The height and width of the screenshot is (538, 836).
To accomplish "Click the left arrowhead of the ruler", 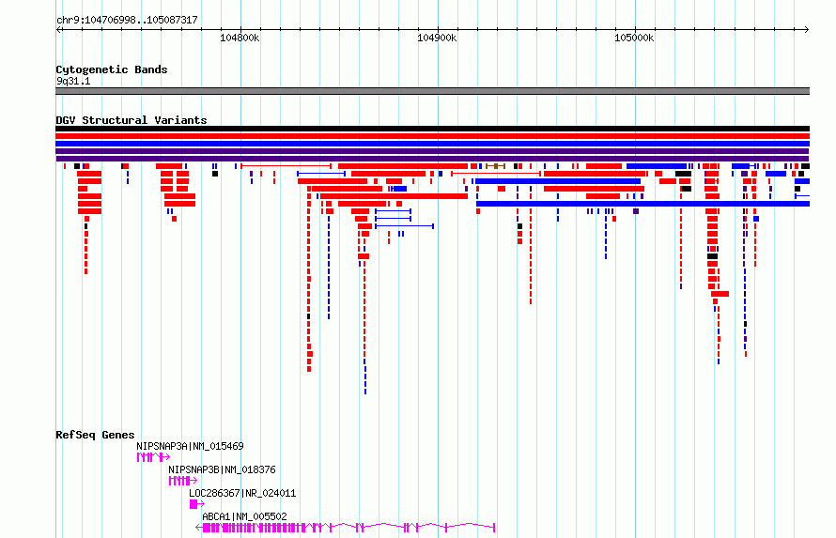I will point(58,29).
